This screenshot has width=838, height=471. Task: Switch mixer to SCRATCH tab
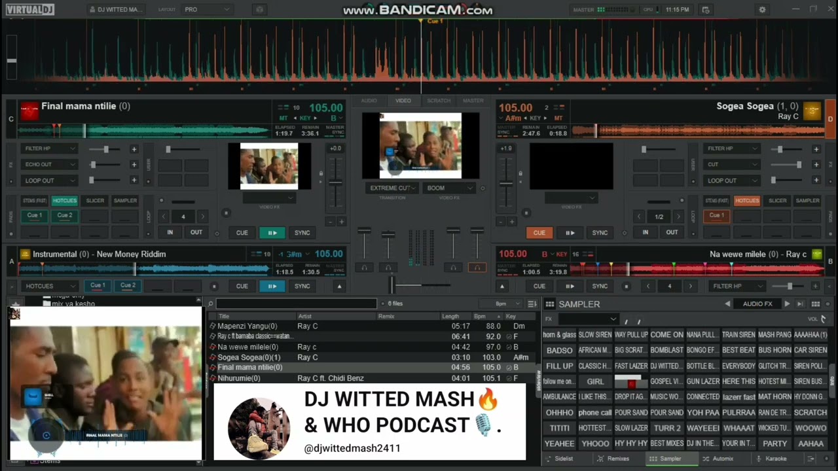coord(439,101)
